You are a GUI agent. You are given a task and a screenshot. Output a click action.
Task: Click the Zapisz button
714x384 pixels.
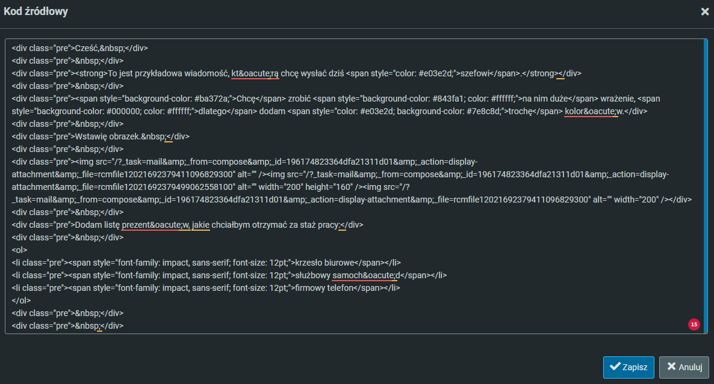click(x=629, y=367)
